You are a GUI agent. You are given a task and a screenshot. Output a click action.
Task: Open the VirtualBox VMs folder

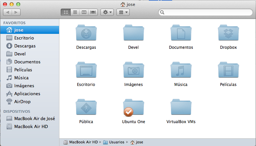click(181, 108)
